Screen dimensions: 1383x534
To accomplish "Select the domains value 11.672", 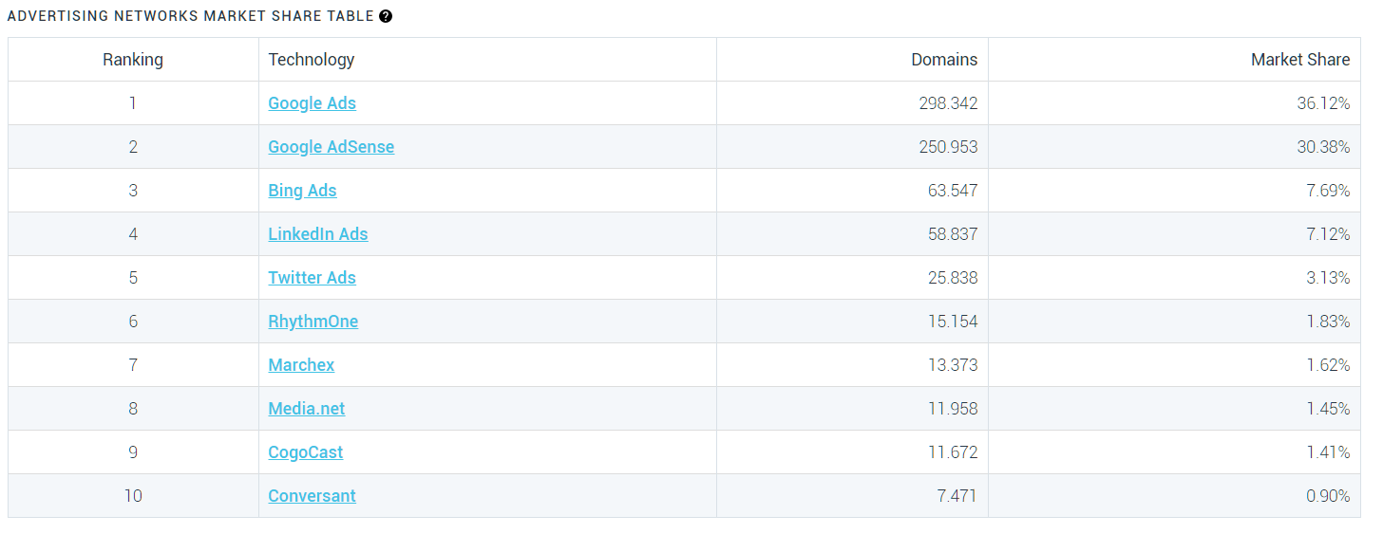I will point(953,452).
